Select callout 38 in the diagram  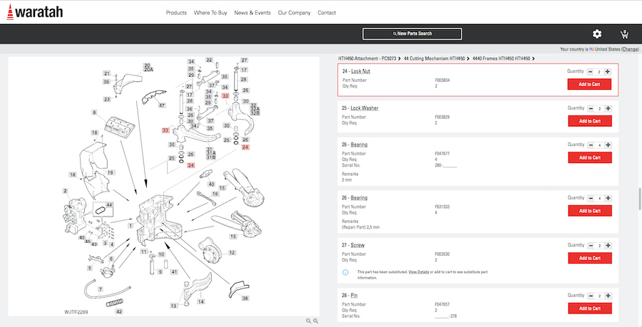click(x=245, y=298)
